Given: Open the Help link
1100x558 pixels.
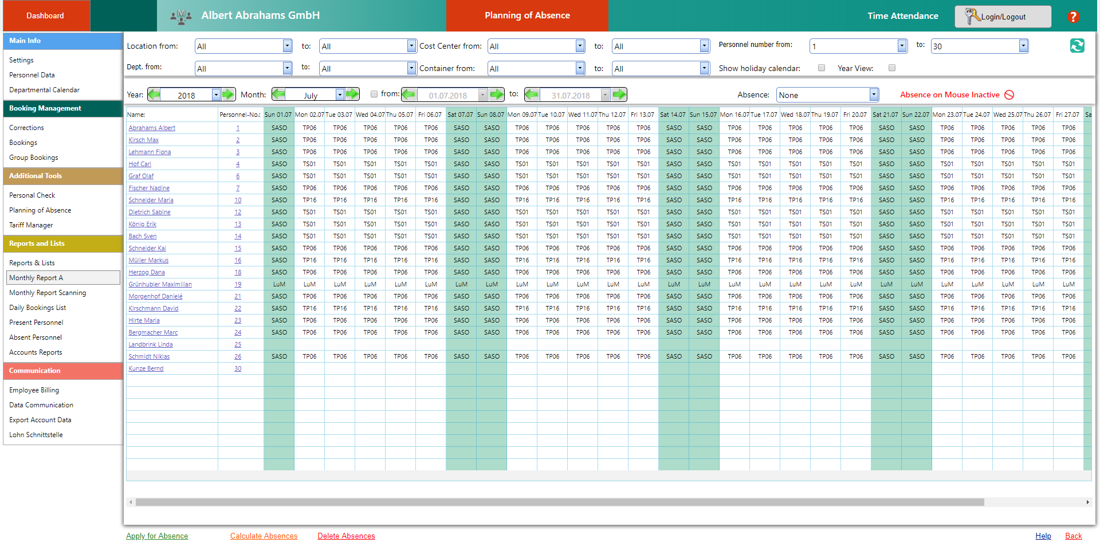Looking at the screenshot, I should point(1043,536).
